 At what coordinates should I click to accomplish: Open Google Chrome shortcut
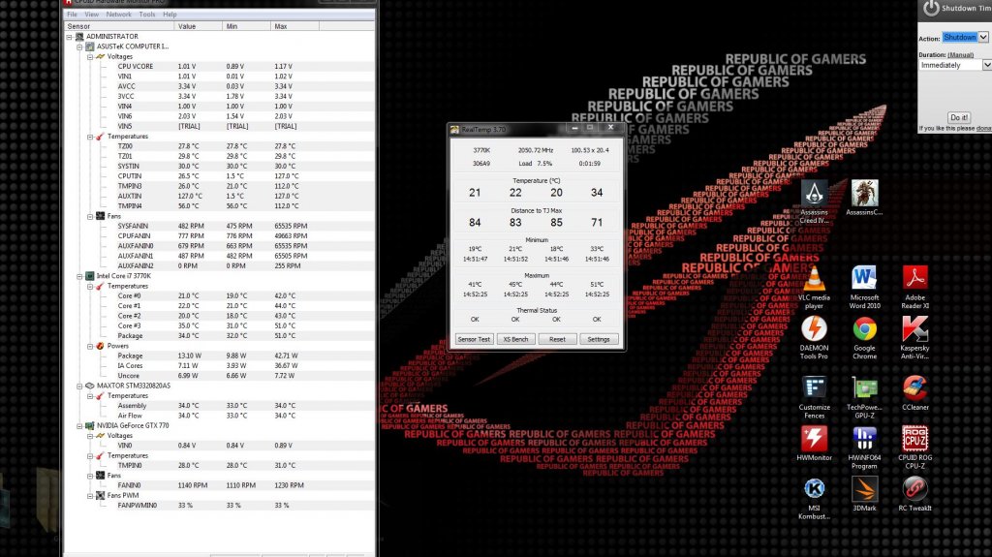coord(864,338)
